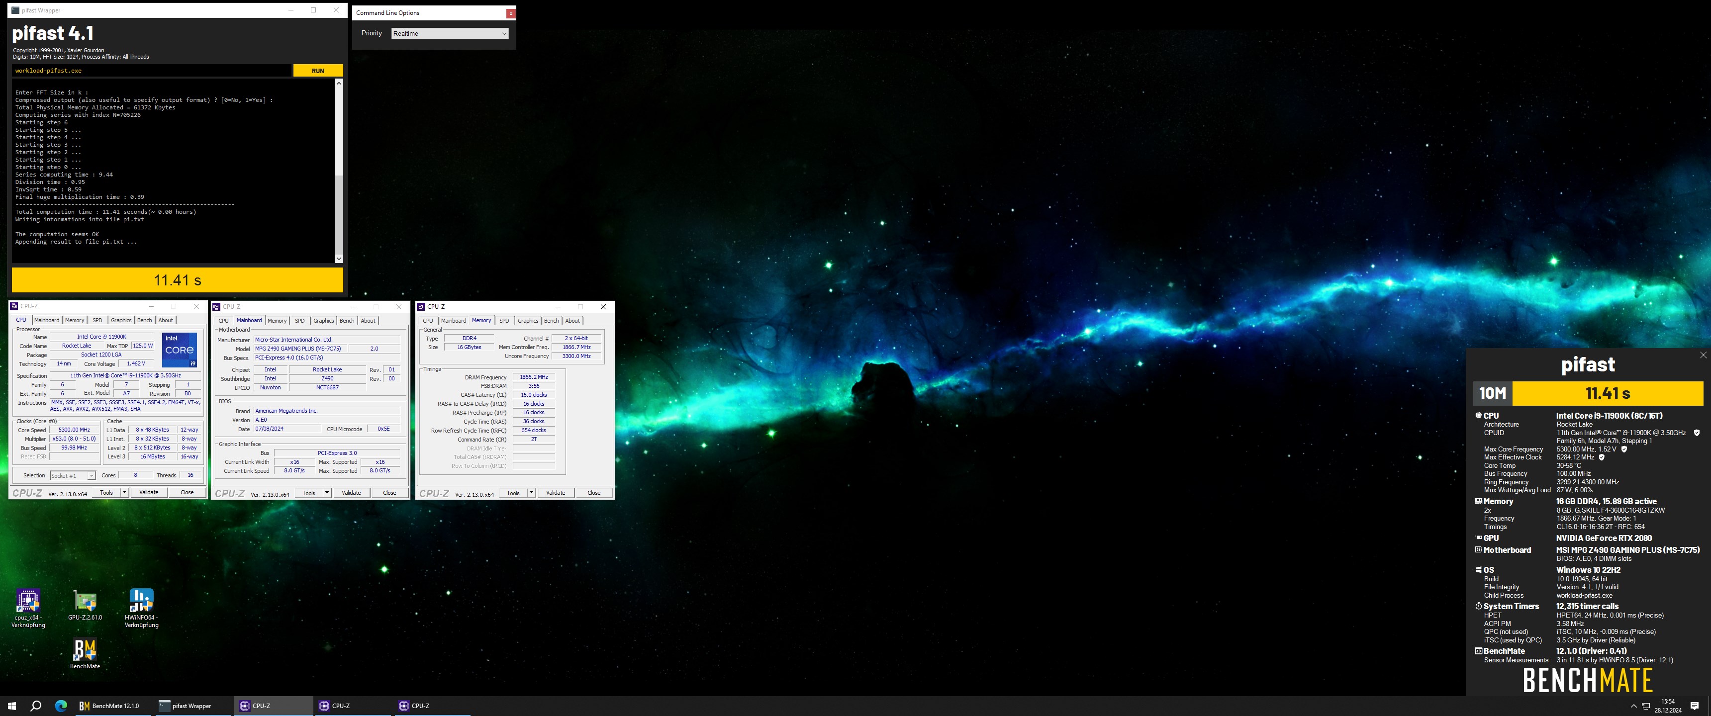Select Bench tab in the CPU tab CPU-Z window
This screenshot has height=716, width=1711.
tap(144, 320)
